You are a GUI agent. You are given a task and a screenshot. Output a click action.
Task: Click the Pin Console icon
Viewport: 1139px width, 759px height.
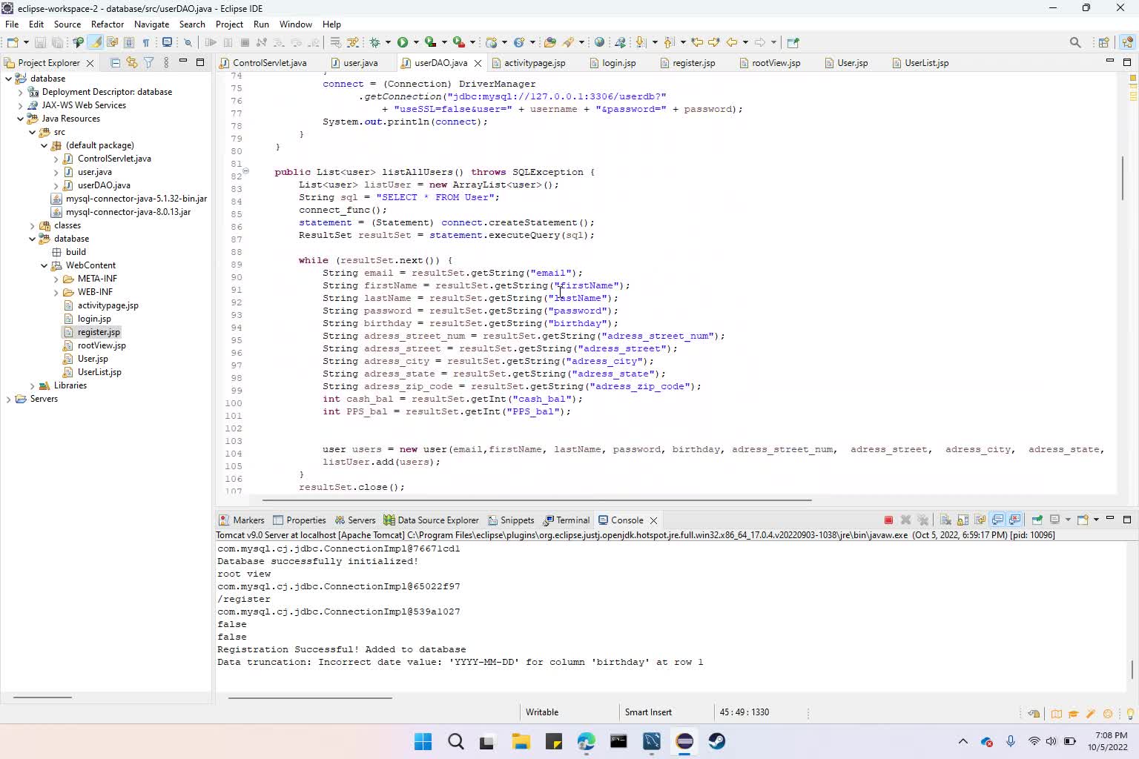[1037, 520]
